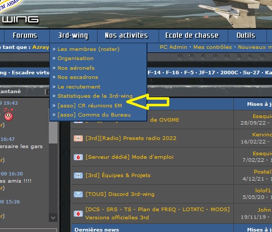Viewport: 272px width, 232px height.
Task: Select Les membres (roster) entry
Action: 88,49
